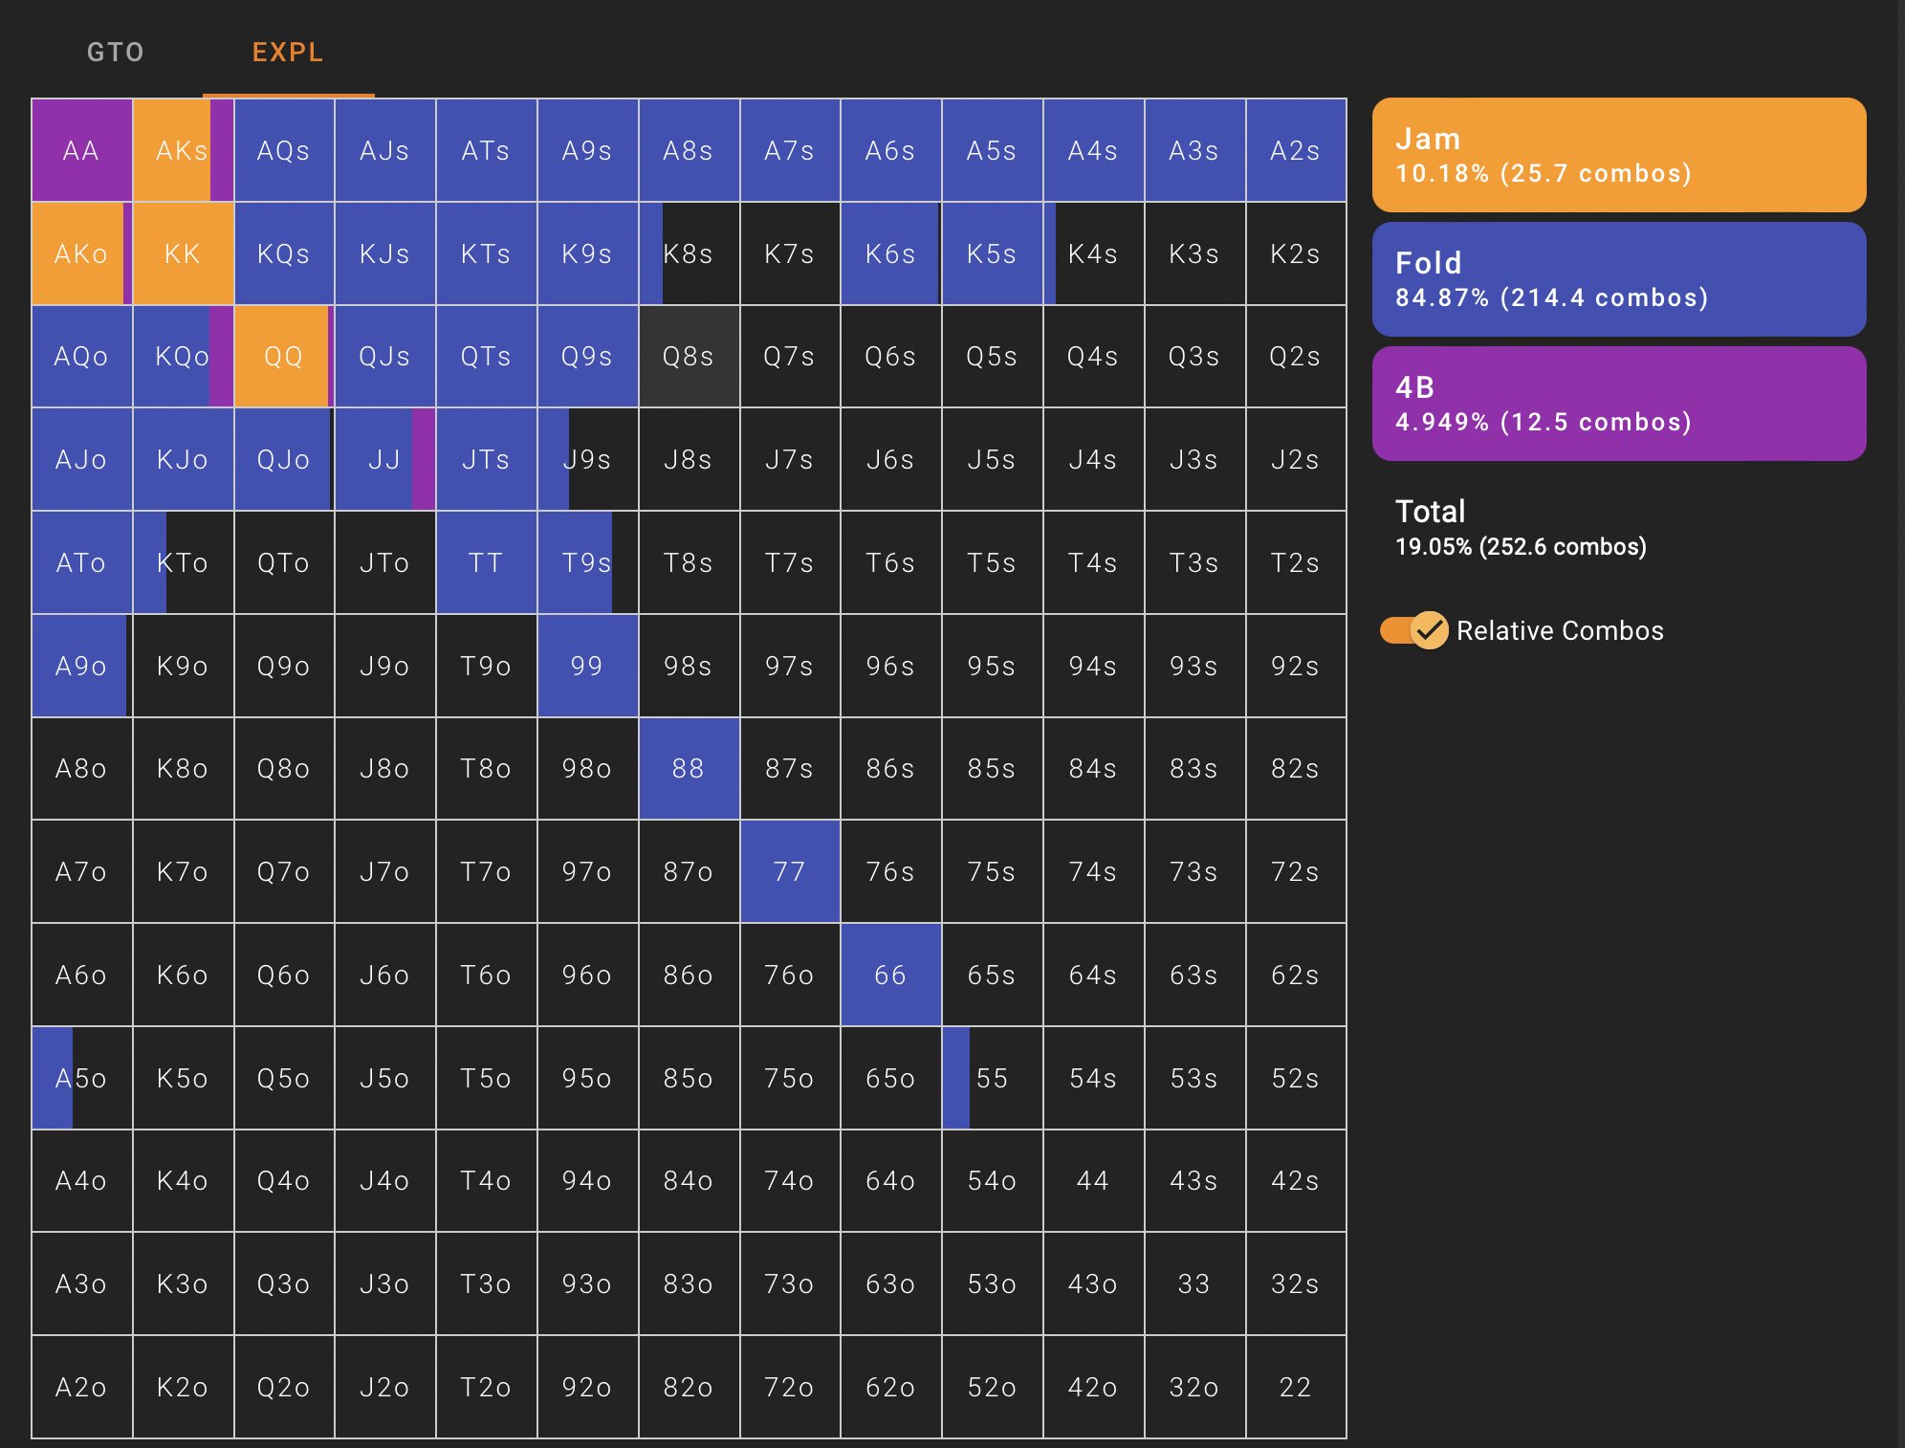Click the 72o hand cell

pyautogui.click(x=790, y=1387)
